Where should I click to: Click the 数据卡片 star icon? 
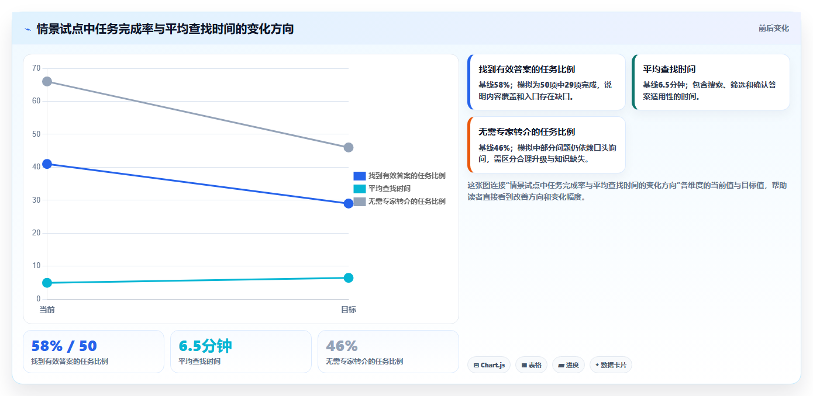click(x=597, y=365)
